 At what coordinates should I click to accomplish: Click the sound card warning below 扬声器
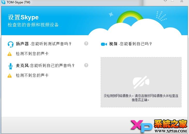coord(32,54)
